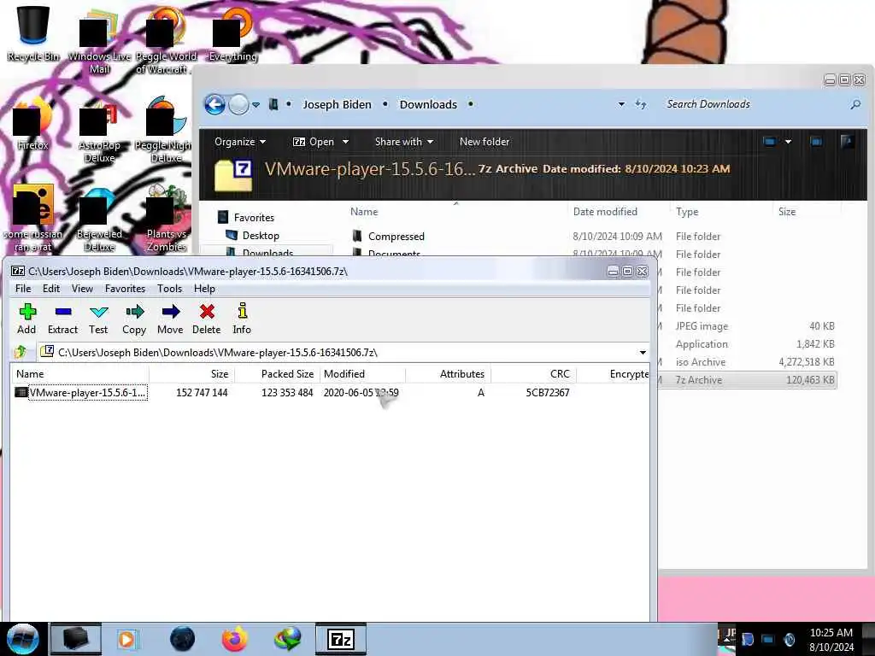Open the media player taskbar icon

126,639
